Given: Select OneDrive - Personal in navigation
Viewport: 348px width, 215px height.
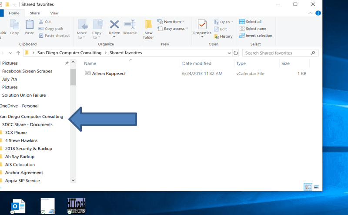Looking at the screenshot, I should pyautogui.click(x=19, y=106).
